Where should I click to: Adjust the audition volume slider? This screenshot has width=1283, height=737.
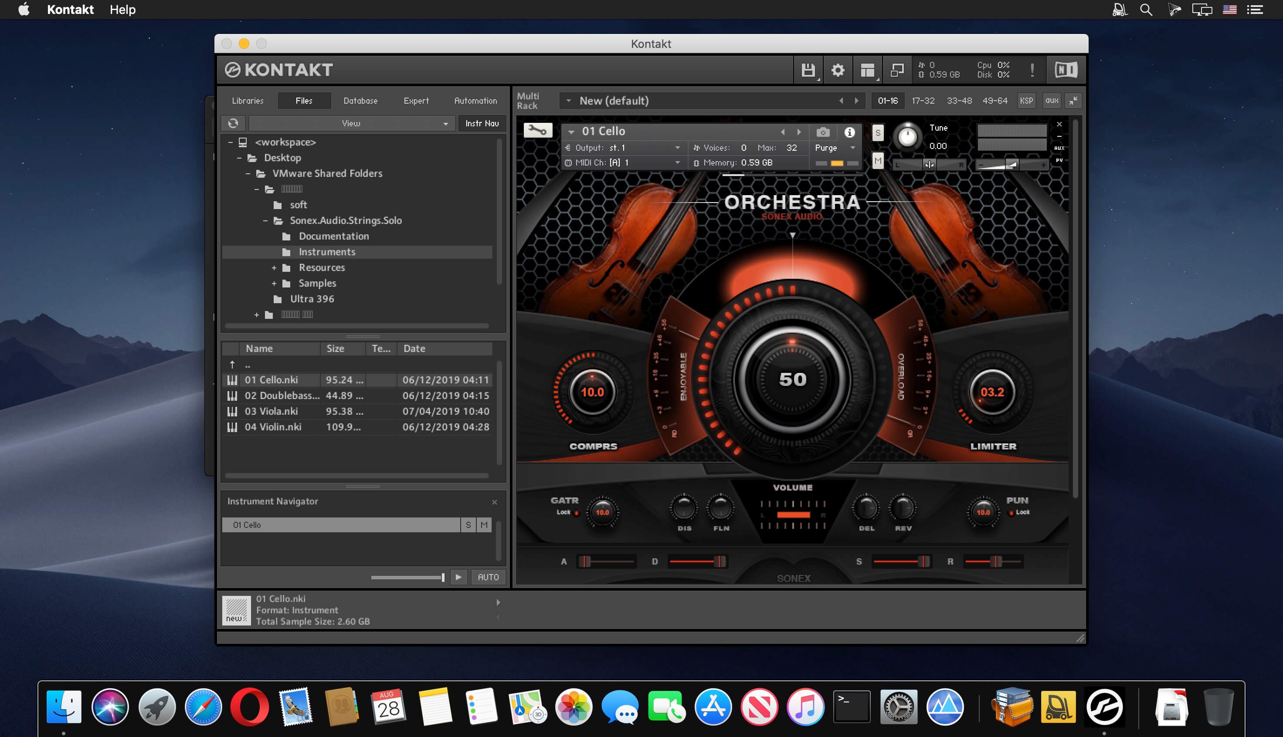pyautogui.click(x=407, y=577)
